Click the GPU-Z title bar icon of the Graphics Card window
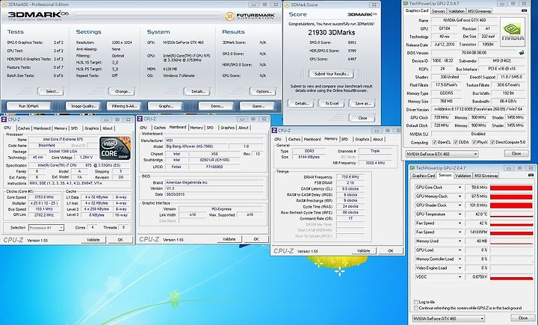Screen dimensions: 538x325 click(405, 4)
